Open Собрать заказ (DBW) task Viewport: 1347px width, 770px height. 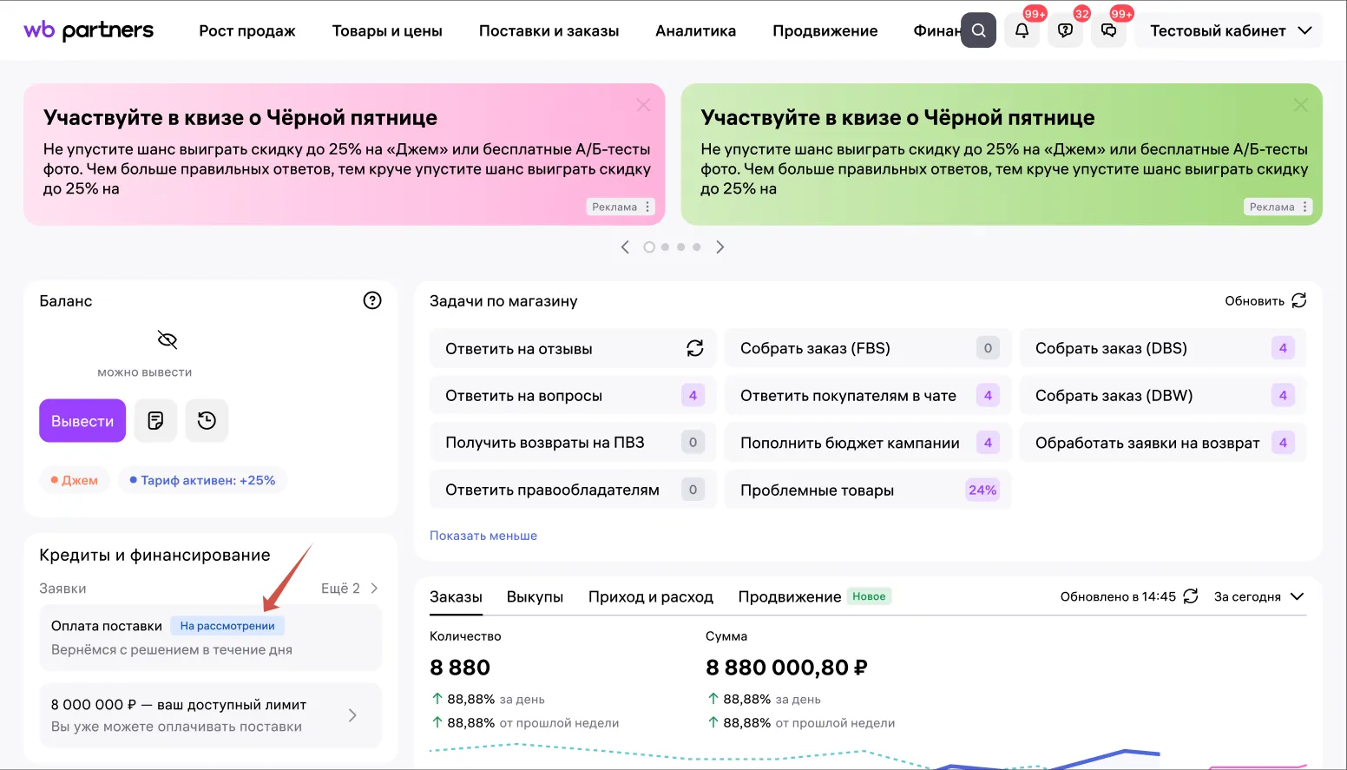click(1163, 396)
